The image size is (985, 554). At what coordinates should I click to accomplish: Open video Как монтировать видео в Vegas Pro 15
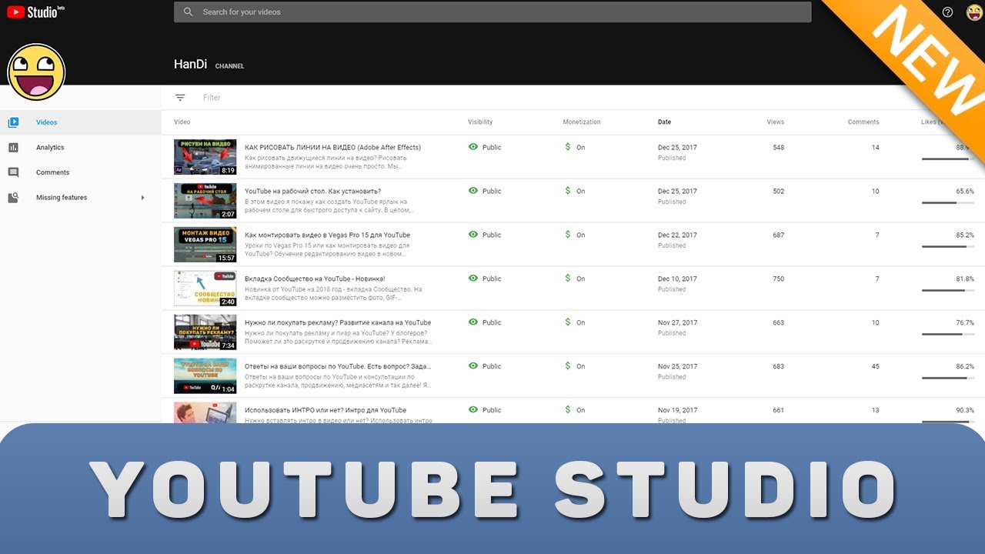[327, 235]
